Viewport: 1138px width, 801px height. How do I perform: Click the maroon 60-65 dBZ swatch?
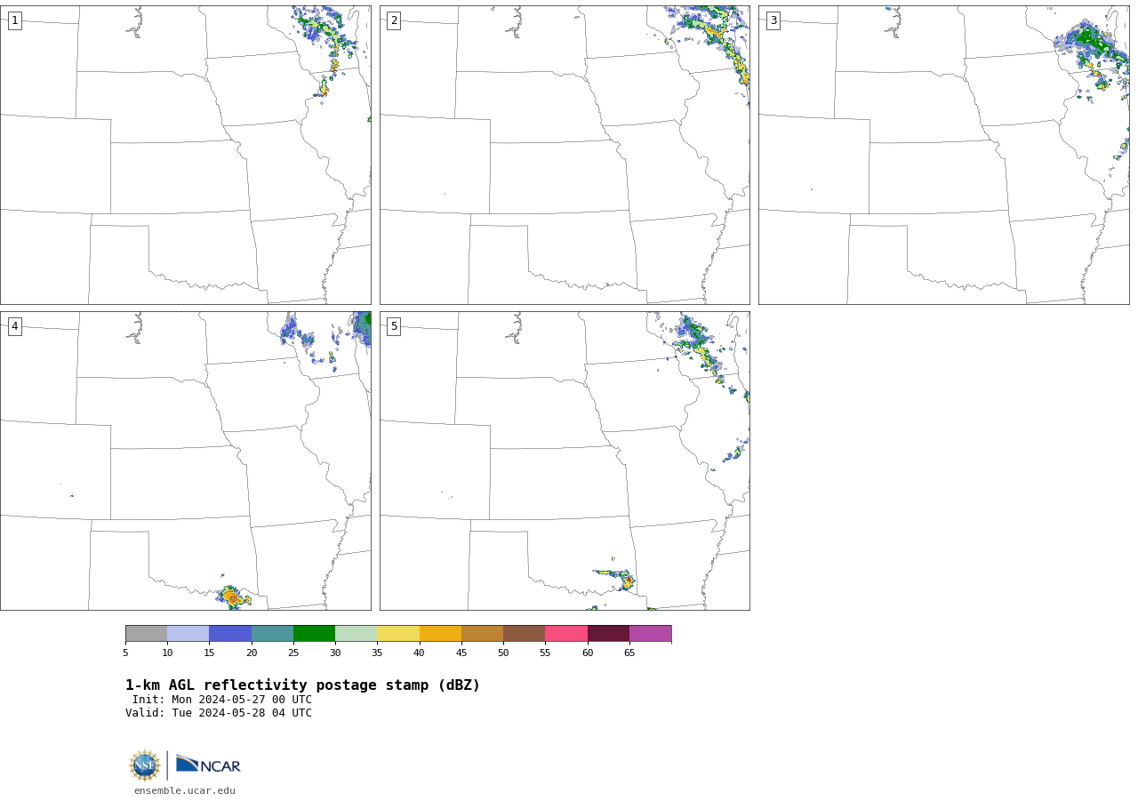[608, 634]
